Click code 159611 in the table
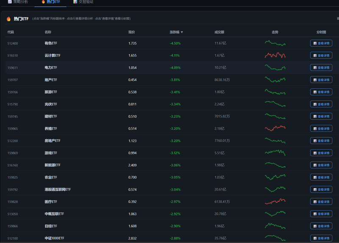This screenshot has height=243, width=339. click(13, 68)
